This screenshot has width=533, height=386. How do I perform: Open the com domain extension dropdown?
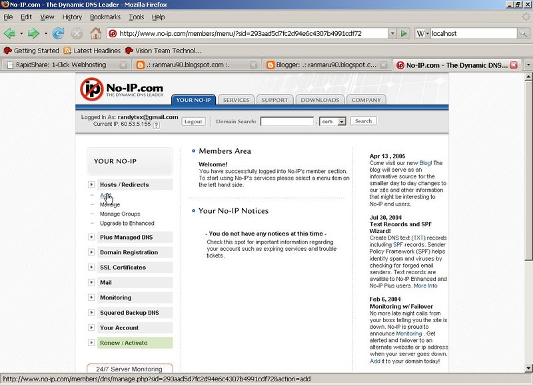pos(342,121)
